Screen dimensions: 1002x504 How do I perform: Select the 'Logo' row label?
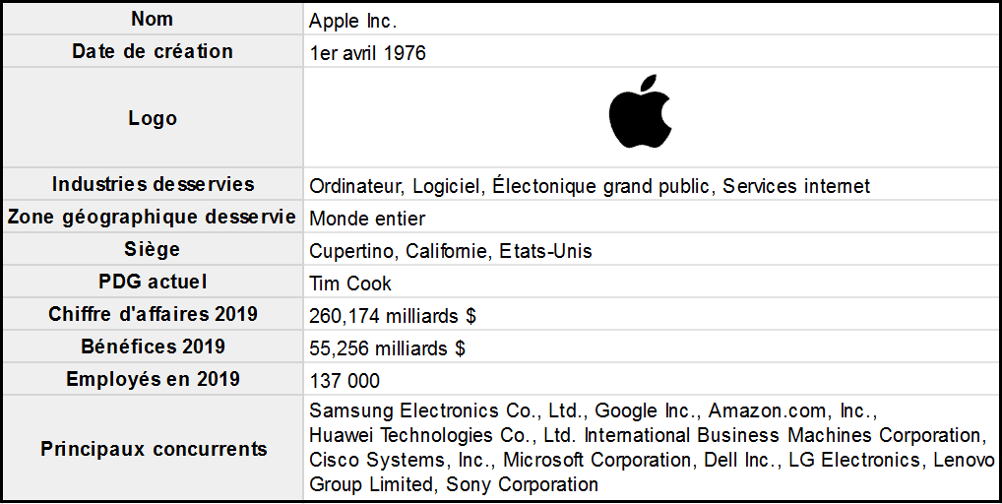point(153,118)
